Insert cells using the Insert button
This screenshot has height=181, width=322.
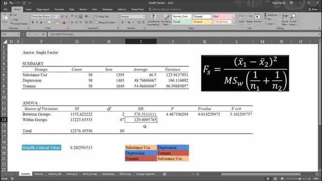coord(242,19)
